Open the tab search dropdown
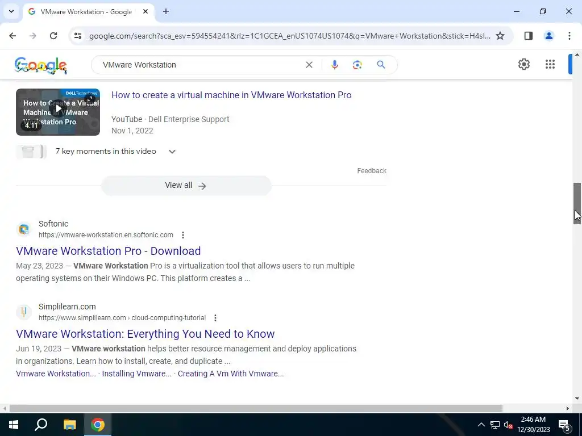The image size is (582, 436). 11,11
